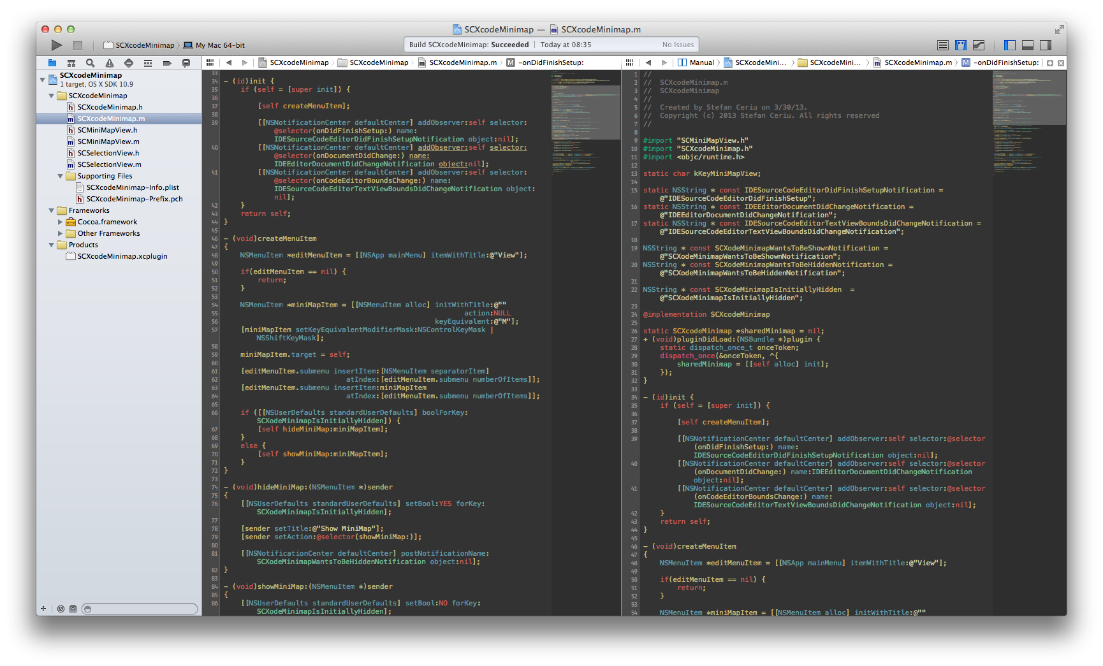Screen dimensions: 1103x666
Task: Toggle the Utilities panel visibility
Action: point(1046,45)
